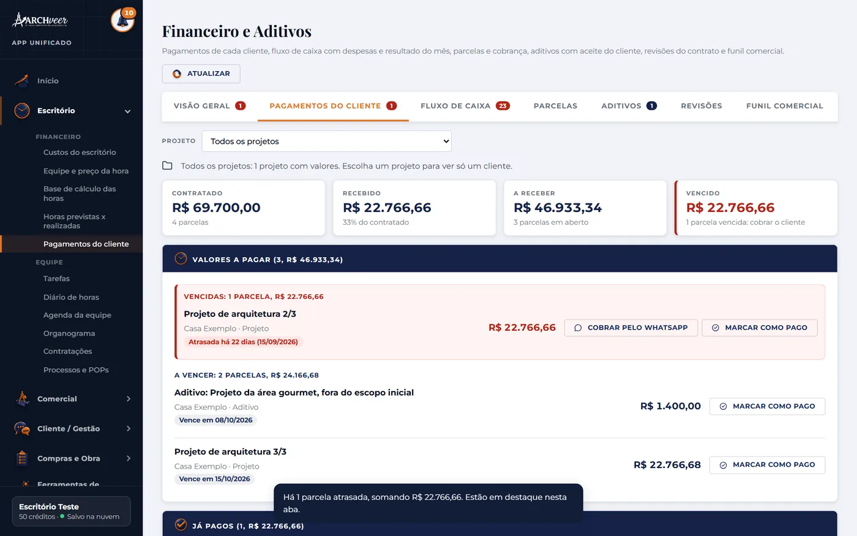Select Pagamentos do cliente in sidebar

(86, 244)
